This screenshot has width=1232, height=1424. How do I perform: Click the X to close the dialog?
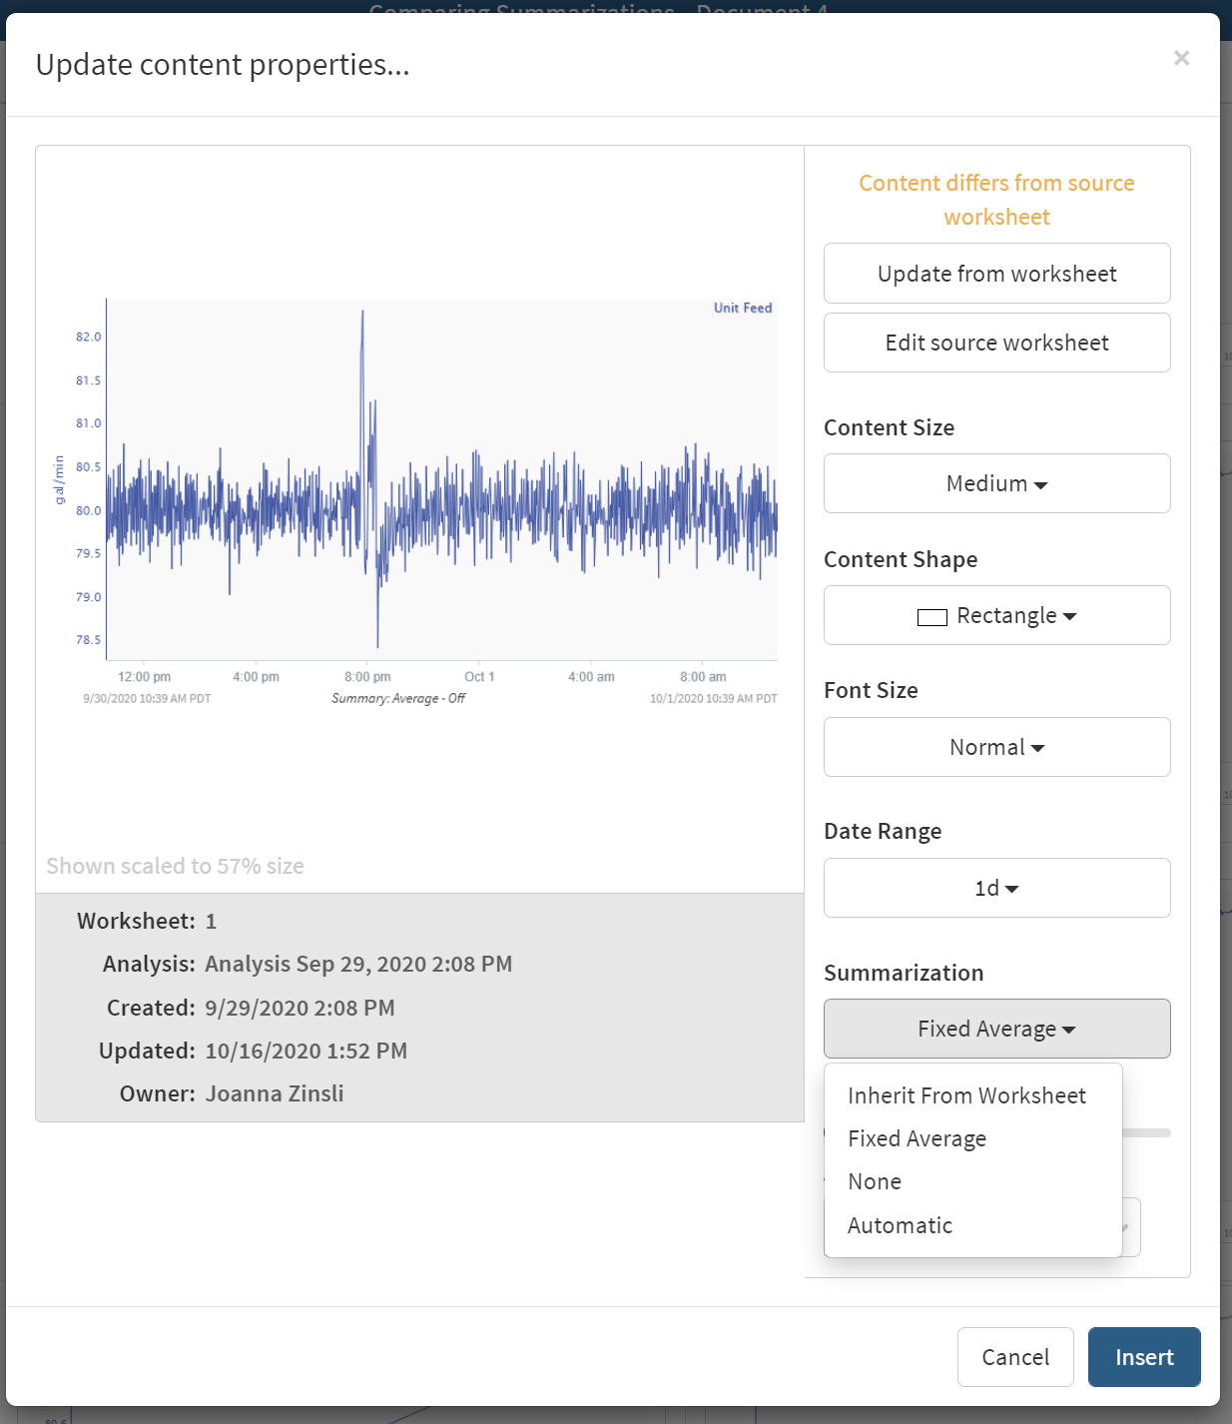coord(1182,58)
